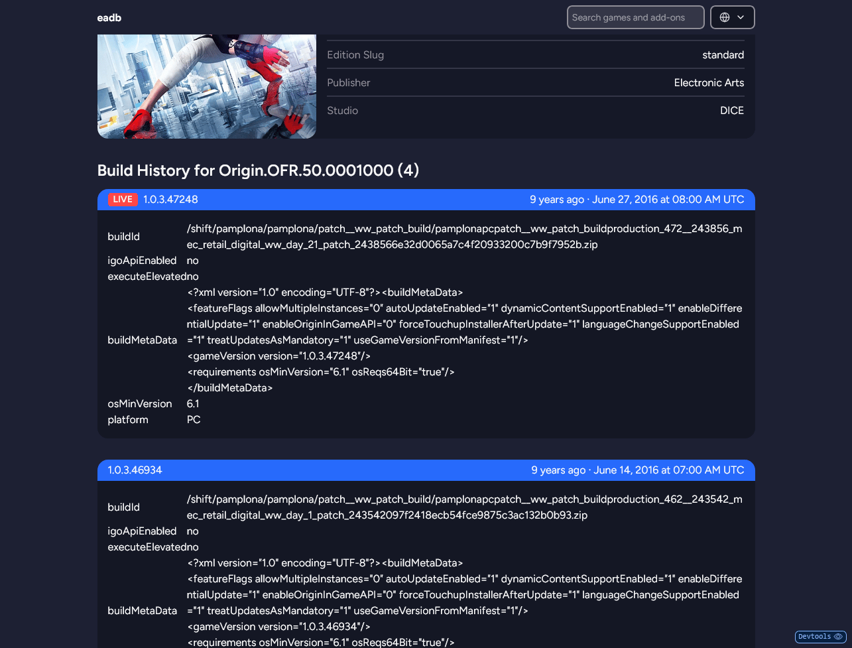Click the red LIVE badge
Image resolution: width=852 pixels, height=648 pixels.
[123, 200]
